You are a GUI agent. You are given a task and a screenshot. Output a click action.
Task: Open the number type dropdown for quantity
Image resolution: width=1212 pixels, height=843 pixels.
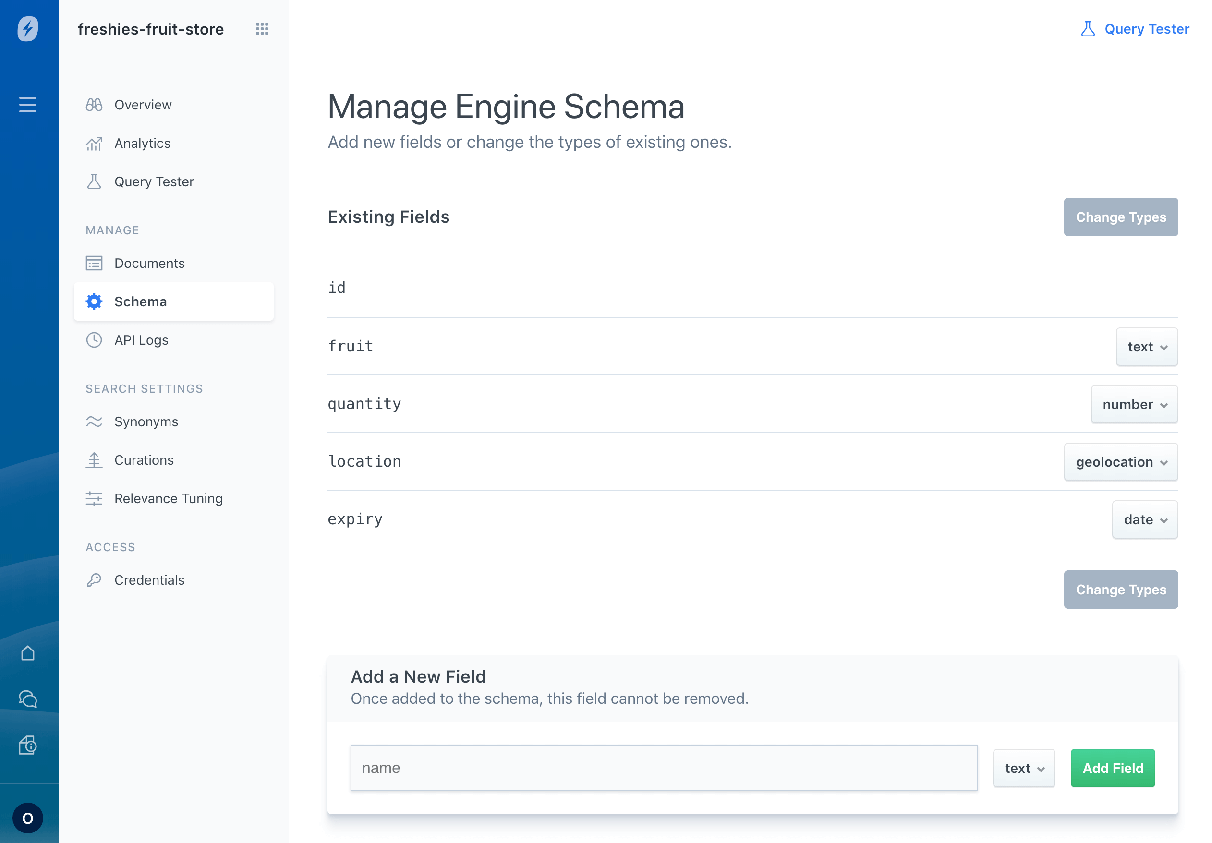tap(1134, 404)
